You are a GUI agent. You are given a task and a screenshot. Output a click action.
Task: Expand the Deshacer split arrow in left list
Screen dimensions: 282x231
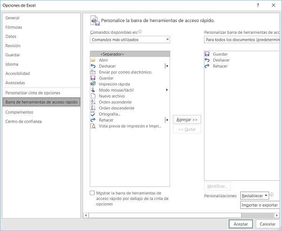tap(167, 66)
